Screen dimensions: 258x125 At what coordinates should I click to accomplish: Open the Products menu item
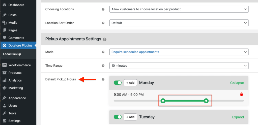coord(15,73)
